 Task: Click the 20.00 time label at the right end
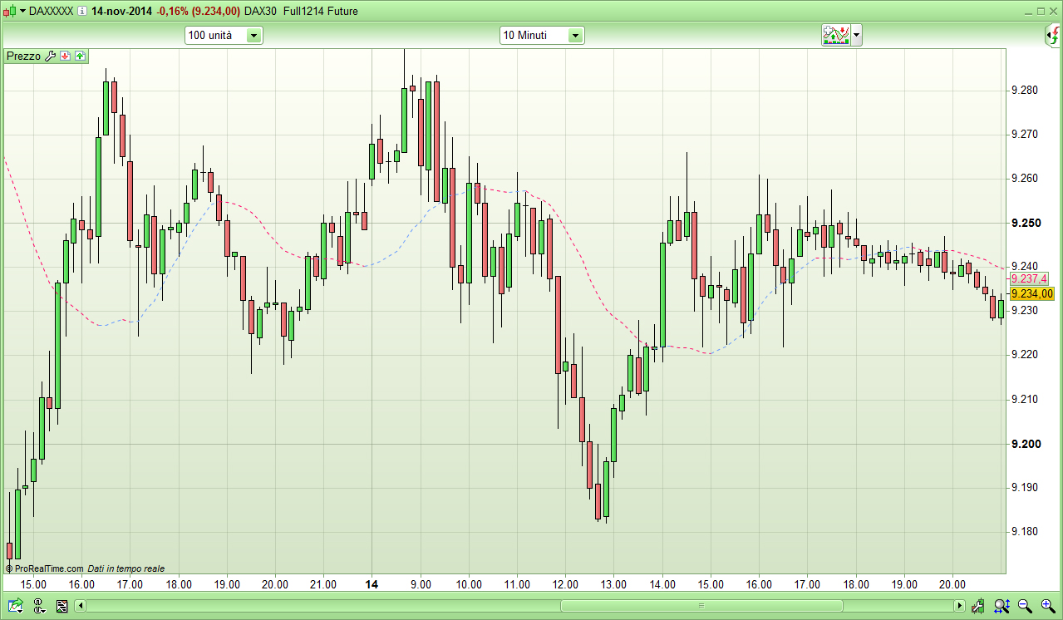tap(952, 584)
